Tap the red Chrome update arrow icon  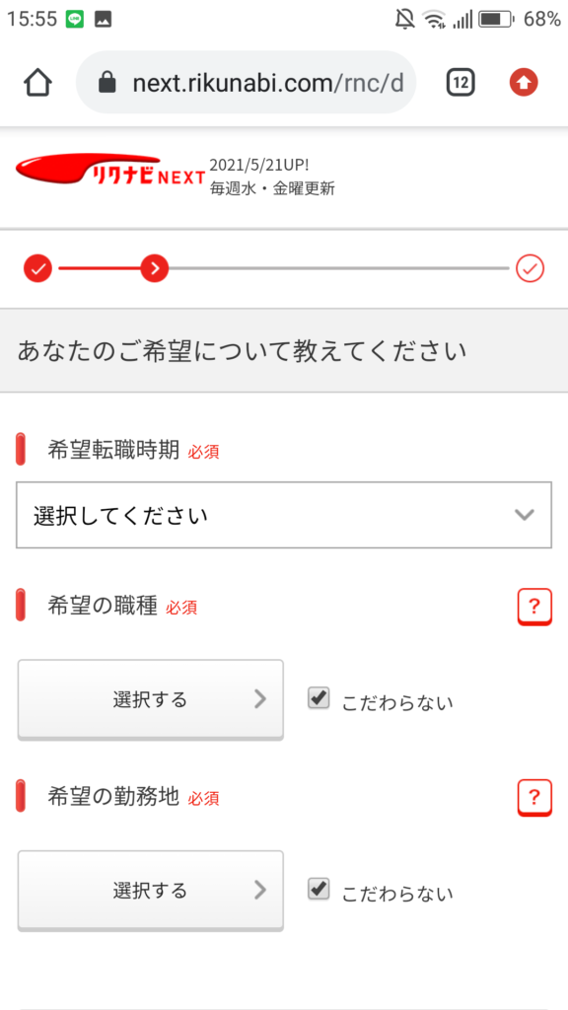click(524, 83)
